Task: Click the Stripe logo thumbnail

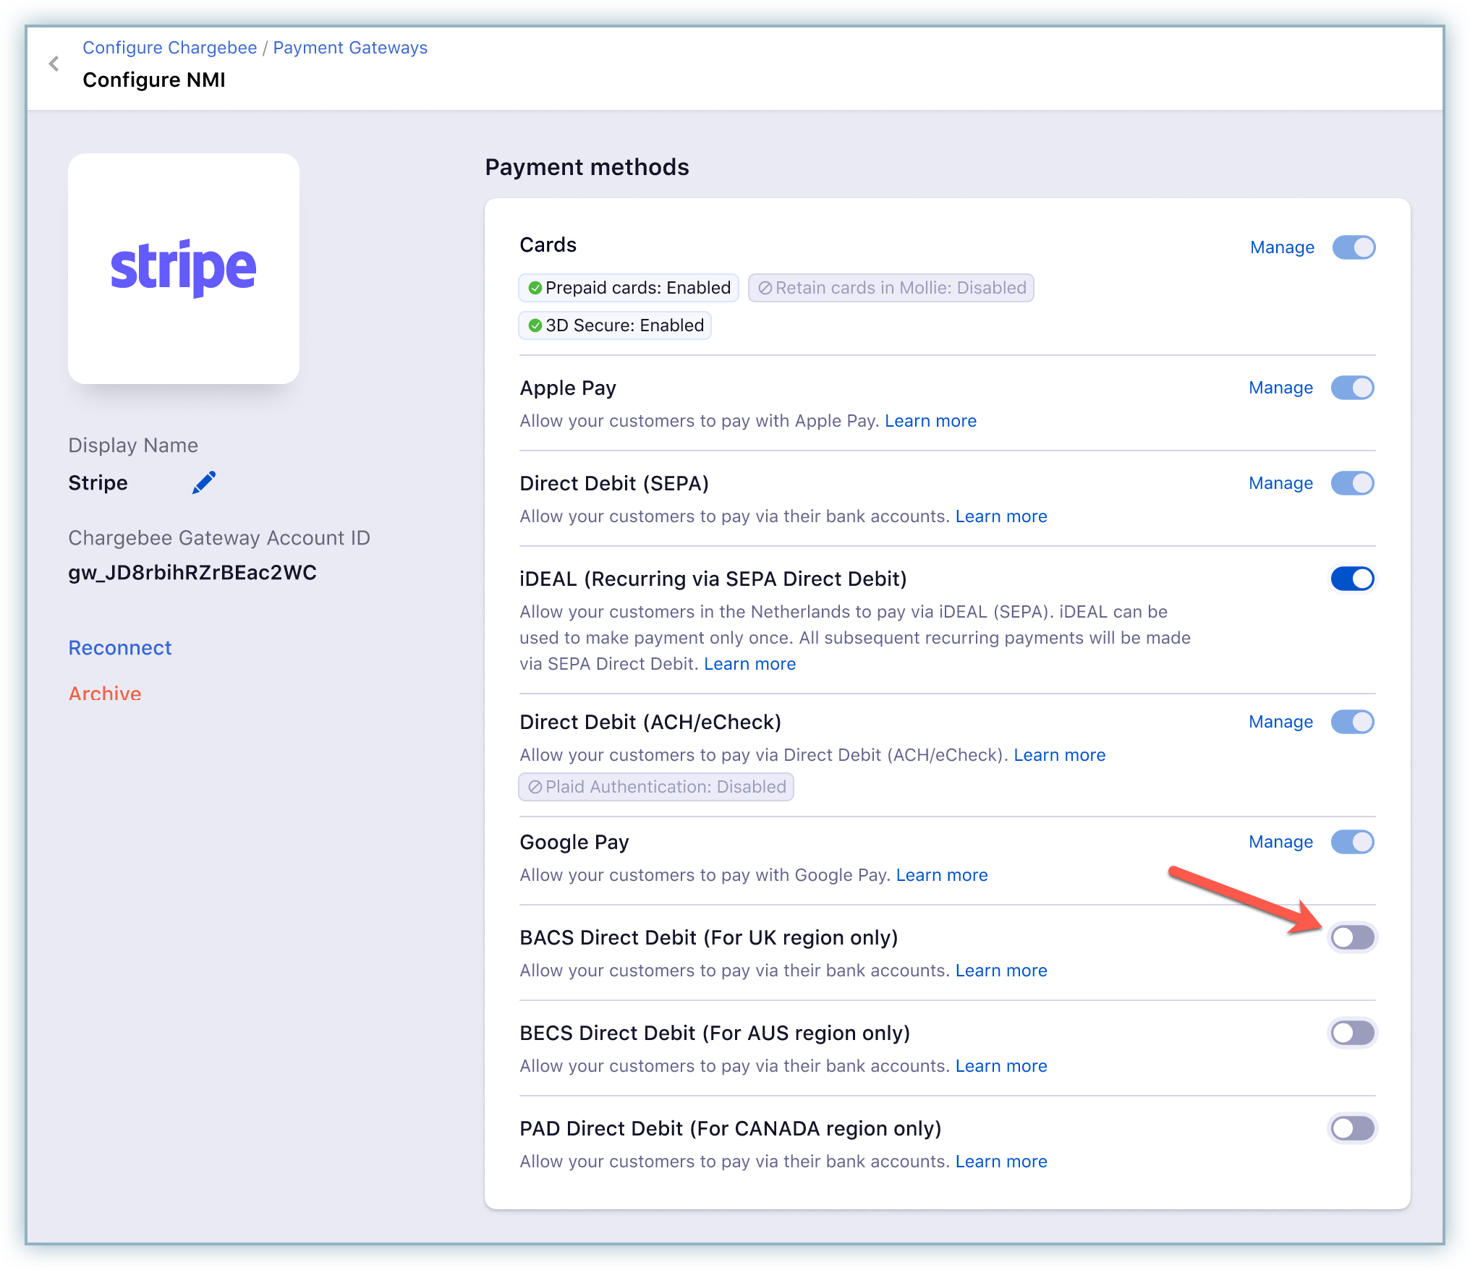Action: pyautogui.click(x=184, y=268)
